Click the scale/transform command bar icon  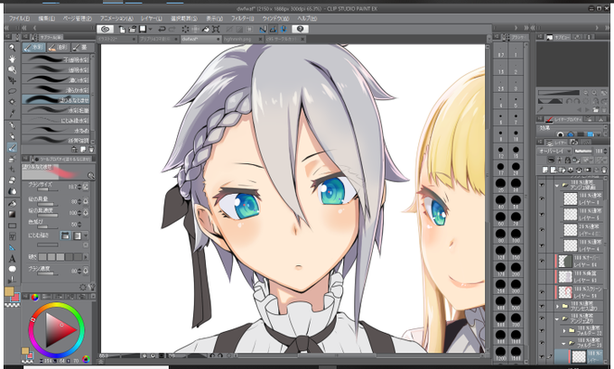[216, 29]
